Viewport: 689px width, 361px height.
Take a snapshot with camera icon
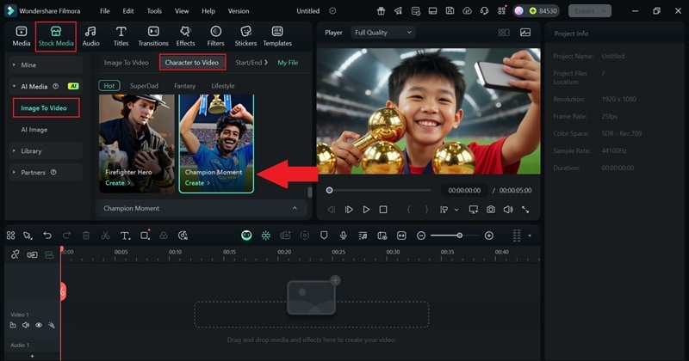tap(491, 210)
